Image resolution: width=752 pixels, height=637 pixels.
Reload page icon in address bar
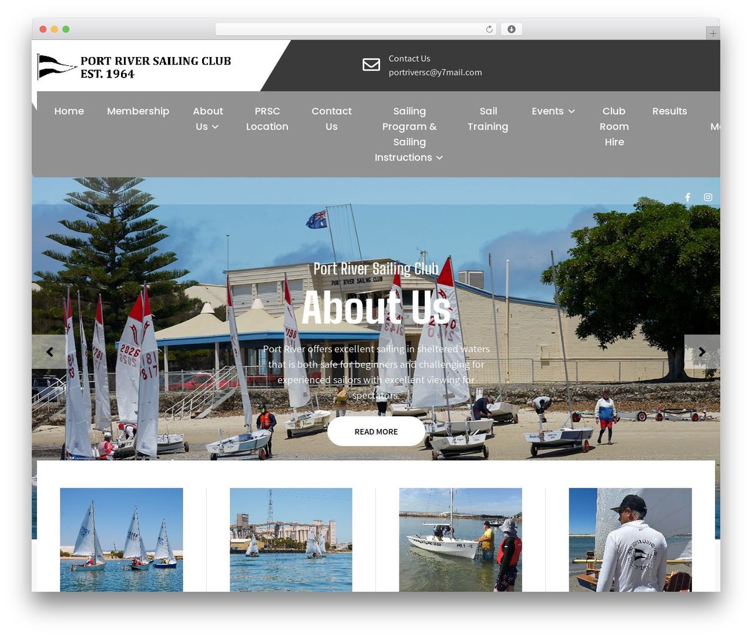tap(489, 29)
